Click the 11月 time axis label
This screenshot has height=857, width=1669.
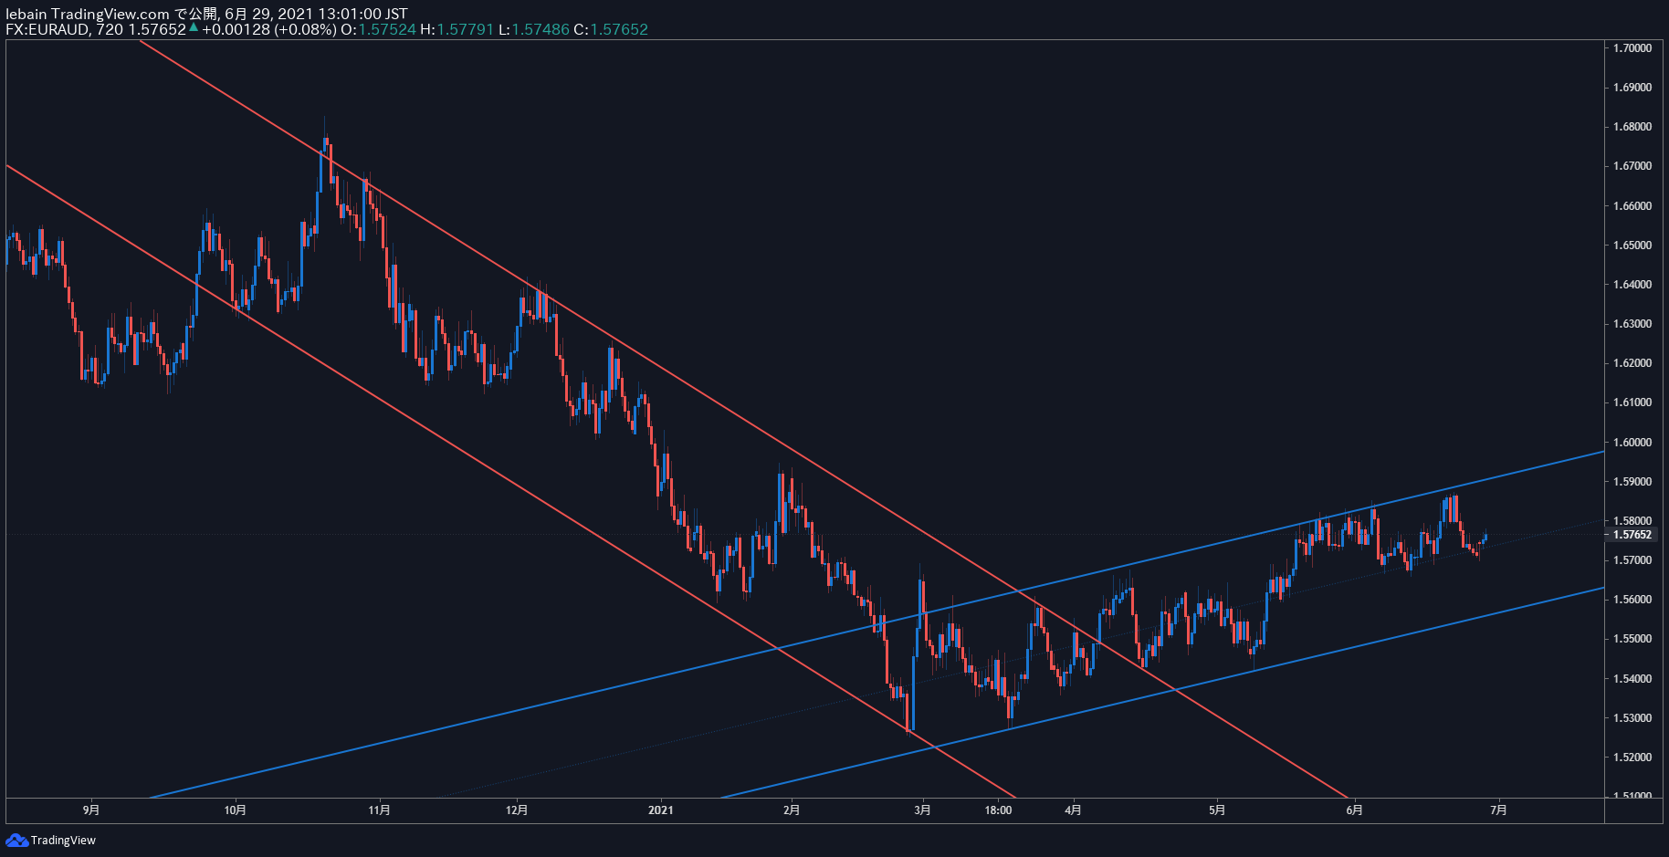(380, 810)
